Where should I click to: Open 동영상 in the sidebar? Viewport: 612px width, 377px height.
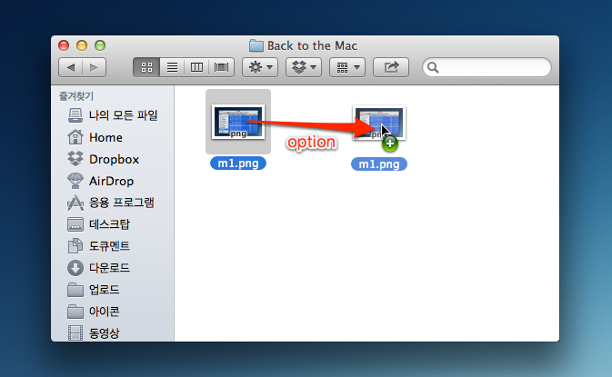[105, 333]
